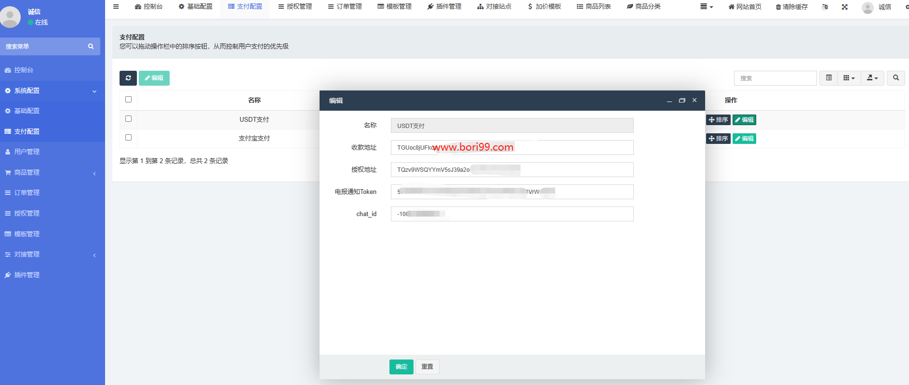This screenshot has width=909, height=385.
Task: Click the 名称 field showing USDT支付
Action: tap(512, 126)
